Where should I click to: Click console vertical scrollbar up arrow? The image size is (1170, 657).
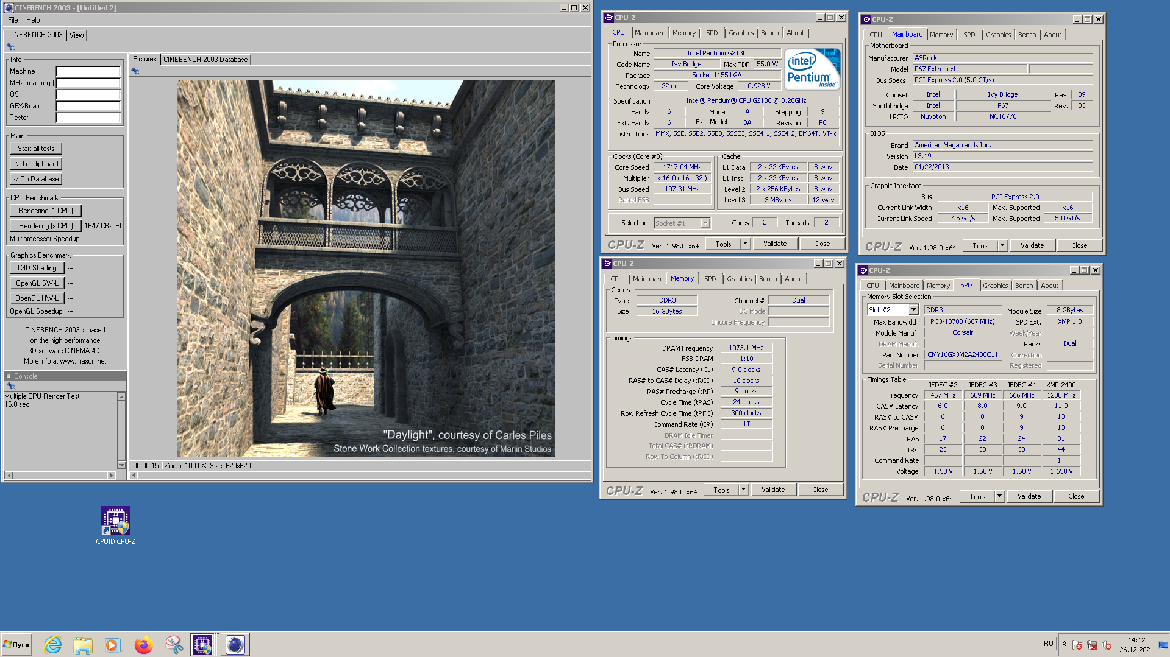(121, 397)
